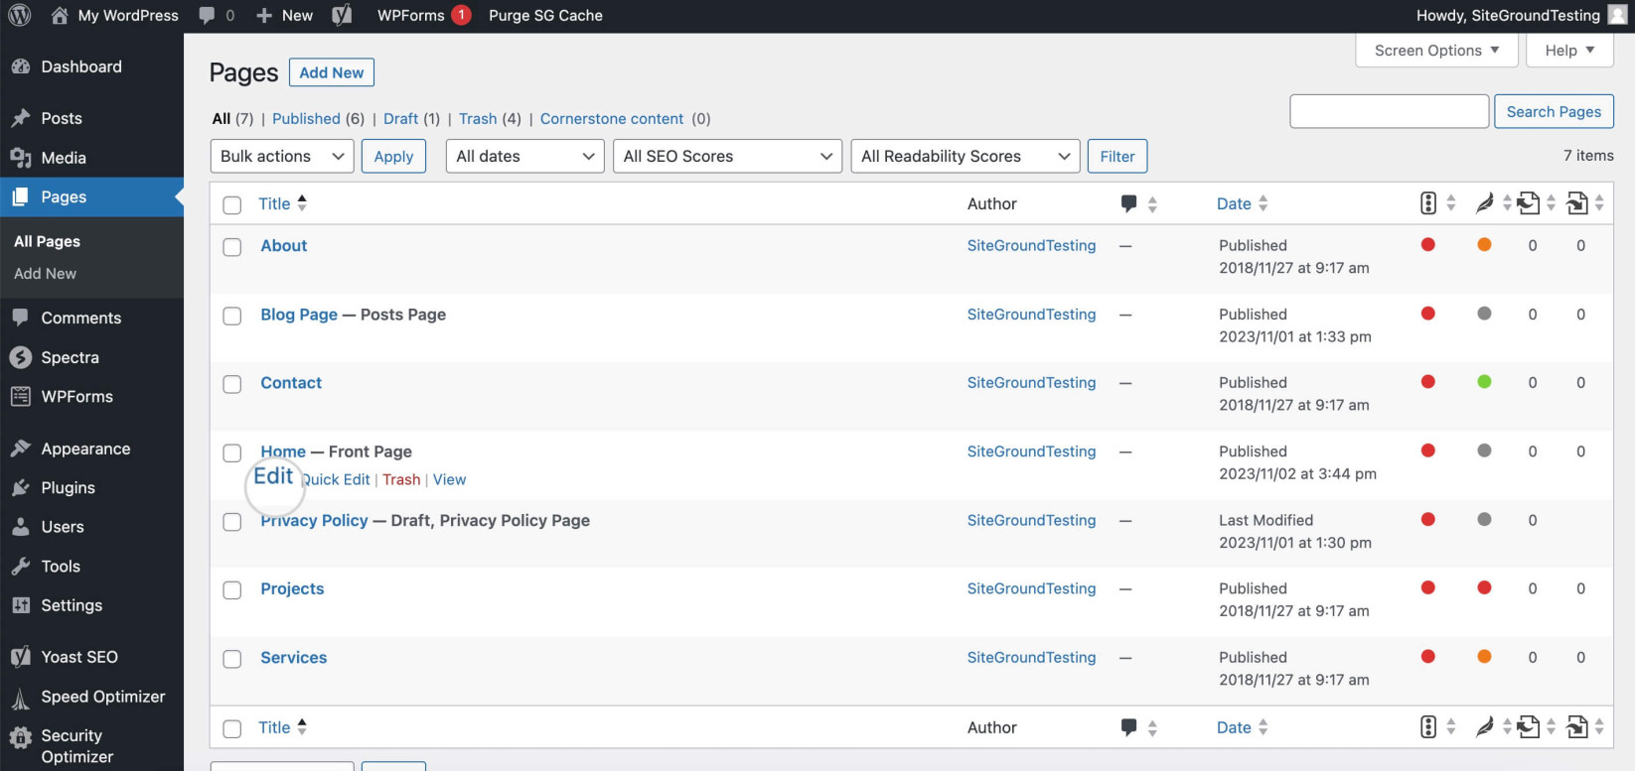Viewport: 1635px width, 771px height.
Task: Open All Readability Scores dropdown
Action: point(966,156)
